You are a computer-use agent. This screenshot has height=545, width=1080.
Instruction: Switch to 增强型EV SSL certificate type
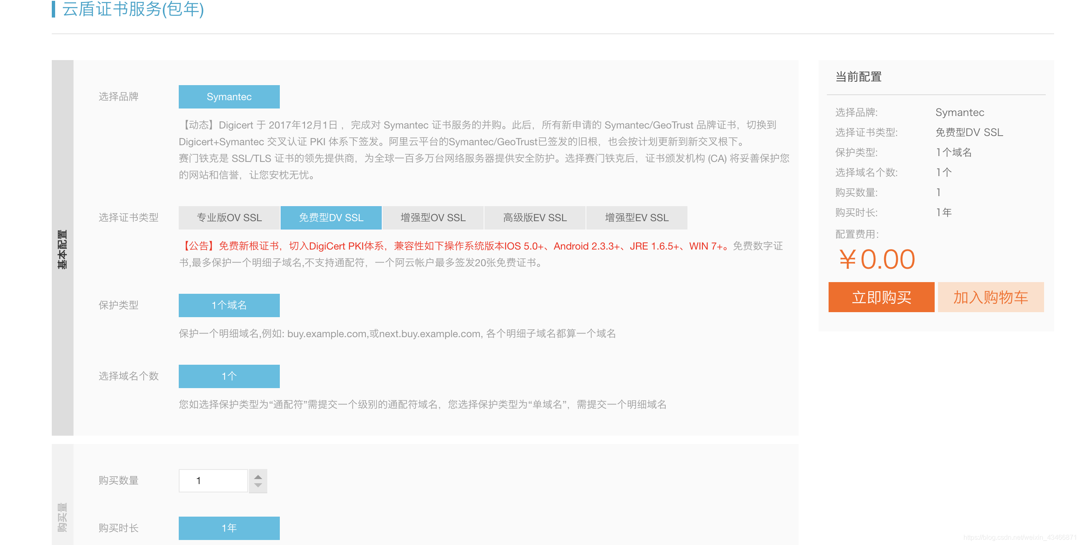pos(636,218)
